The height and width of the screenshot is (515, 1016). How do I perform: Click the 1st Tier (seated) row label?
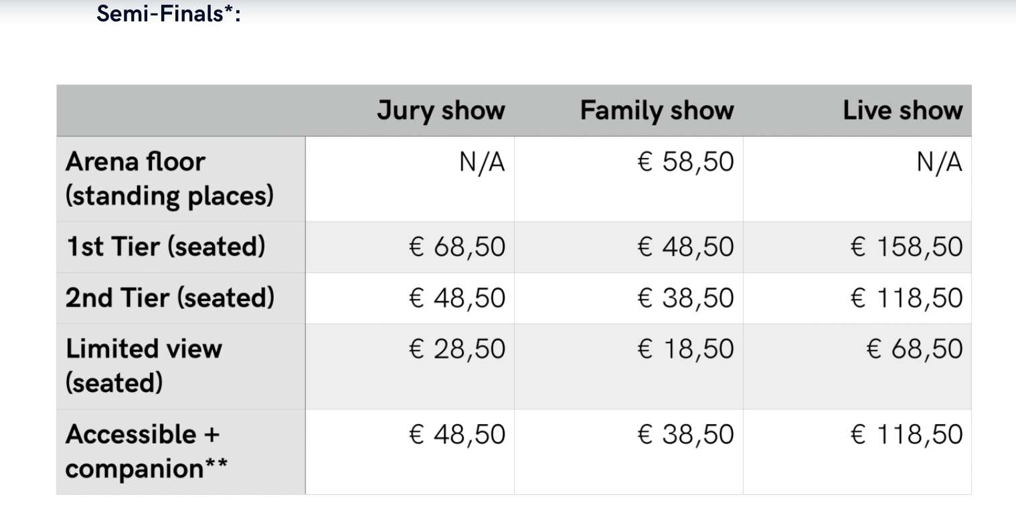[165, 247]
